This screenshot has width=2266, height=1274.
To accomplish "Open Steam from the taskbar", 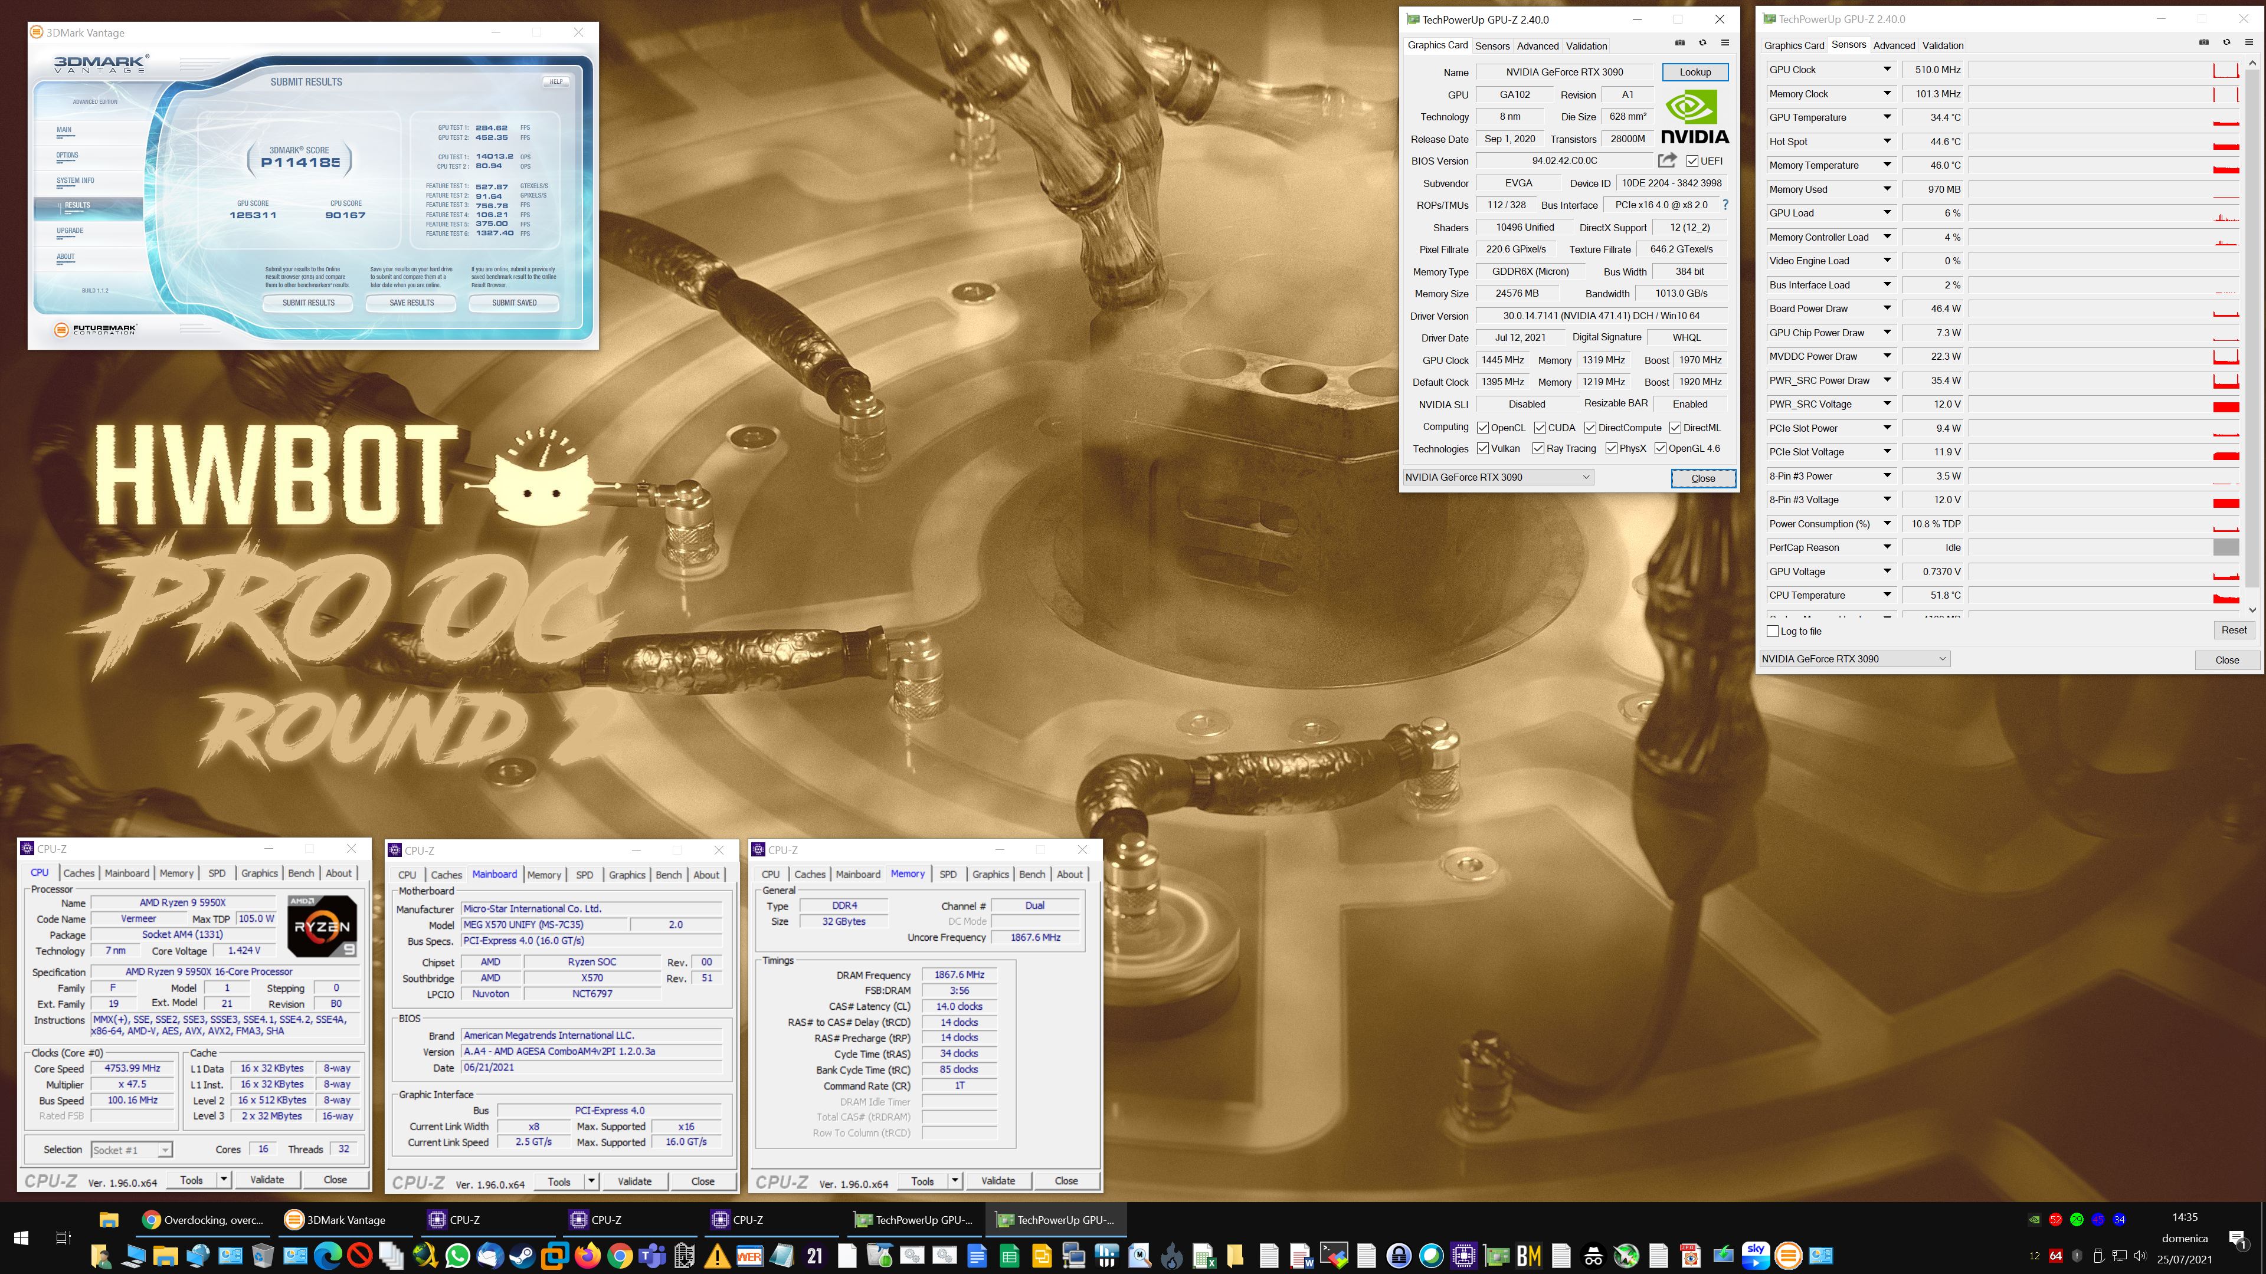I will click(522, 1256).
